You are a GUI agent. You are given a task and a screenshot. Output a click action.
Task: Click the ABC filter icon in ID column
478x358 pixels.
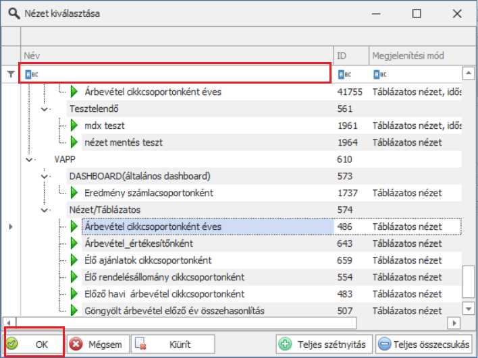pos(344,74)
